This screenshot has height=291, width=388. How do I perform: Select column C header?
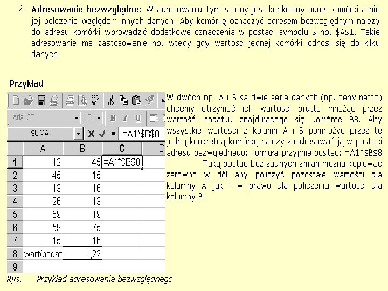click(122, 148)
